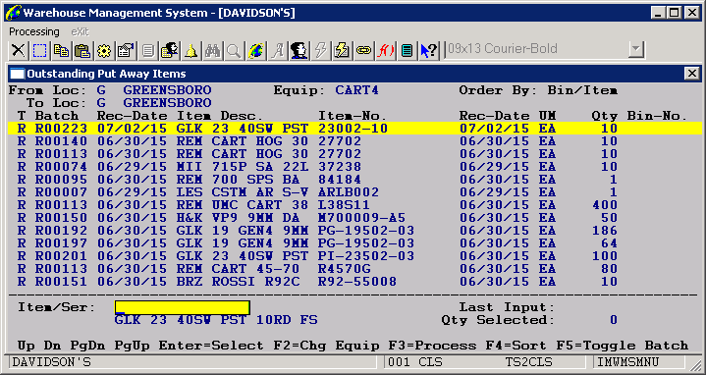Click the magnifying glass icon
Image resolution: width=706 pixels, height=375 pixels.
(x=234, y=50)
